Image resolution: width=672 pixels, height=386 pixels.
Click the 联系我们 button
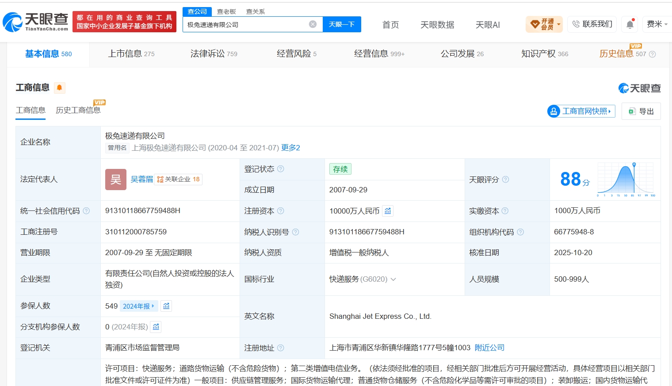592,24
